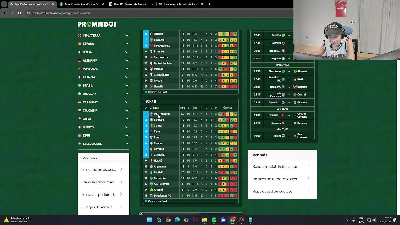The height and width of the screenshot is (225, 400).
Task: Open Microsoft Edge from the taskbar
Action: [x=177, y=220]
